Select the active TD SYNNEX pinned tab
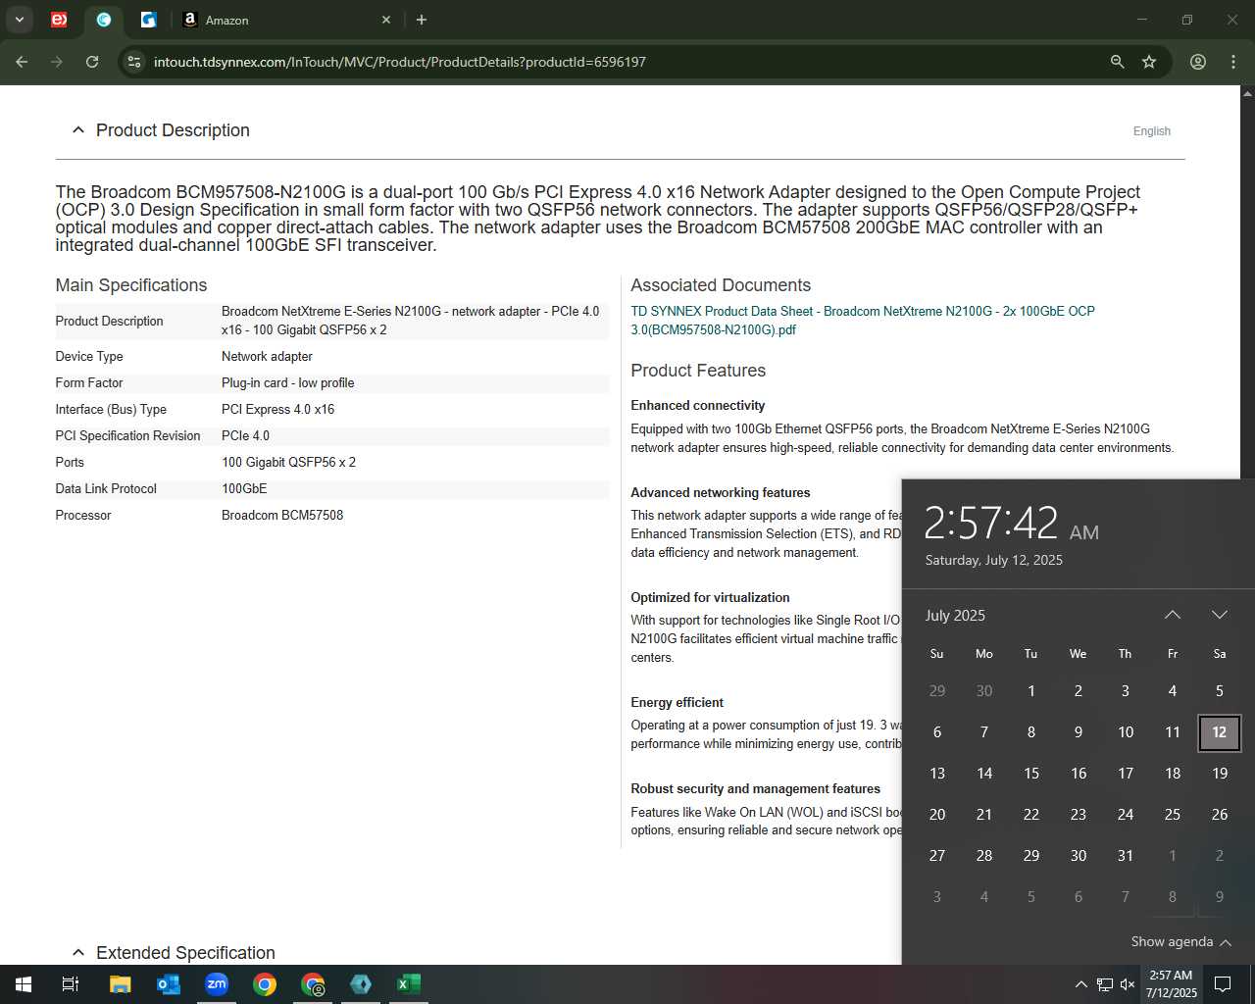Viewport: 1255px width, 1004px height. click(104, 20)
